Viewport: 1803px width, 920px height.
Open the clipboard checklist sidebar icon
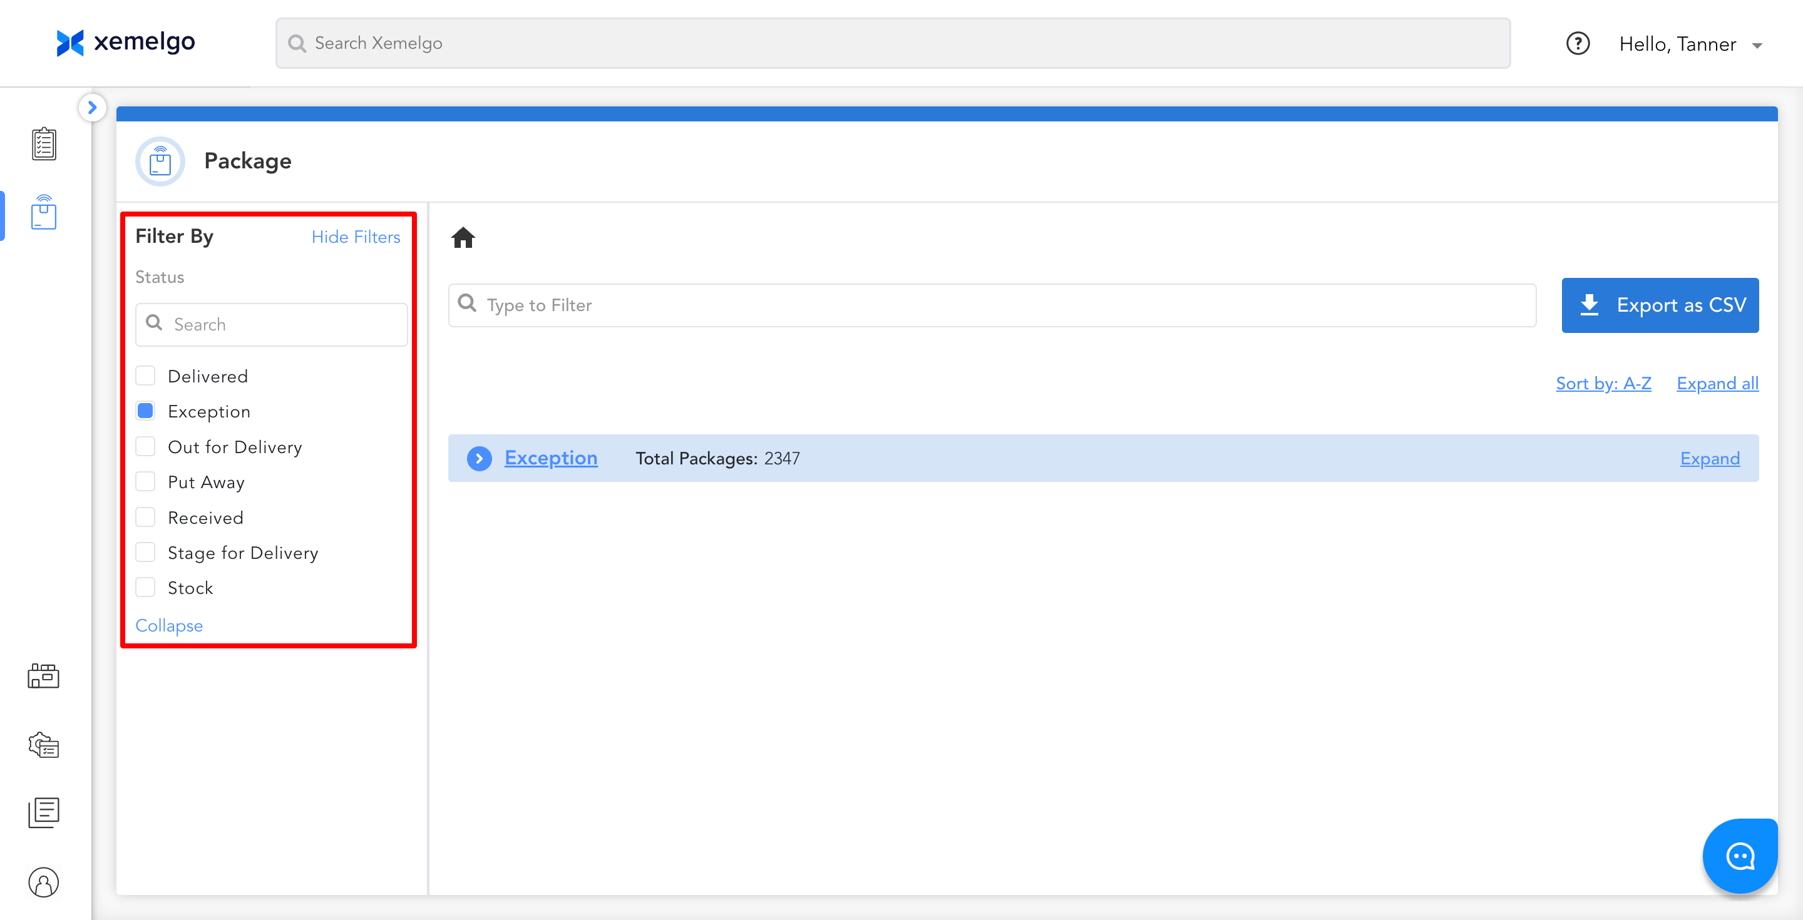coord(43,144)
